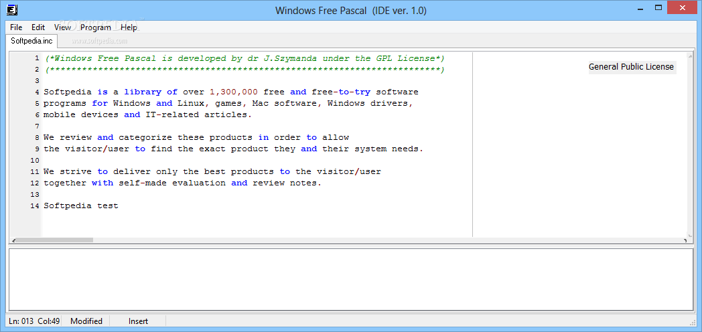This screenshot has height=332, width=702.
Task: Maximize the Windows Free Pascal window
Action: pos(658,7)
